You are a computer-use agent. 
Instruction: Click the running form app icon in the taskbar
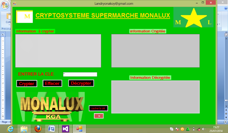(79, 129)
